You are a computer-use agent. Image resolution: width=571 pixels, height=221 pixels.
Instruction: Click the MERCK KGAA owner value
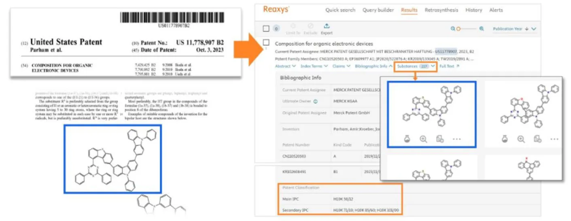[x=346, y=101]
